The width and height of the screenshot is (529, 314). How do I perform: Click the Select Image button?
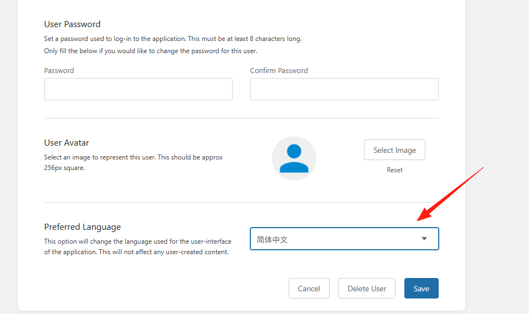coord(394,150)
